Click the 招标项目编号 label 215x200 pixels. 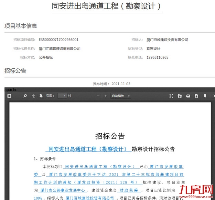[24, 40]
